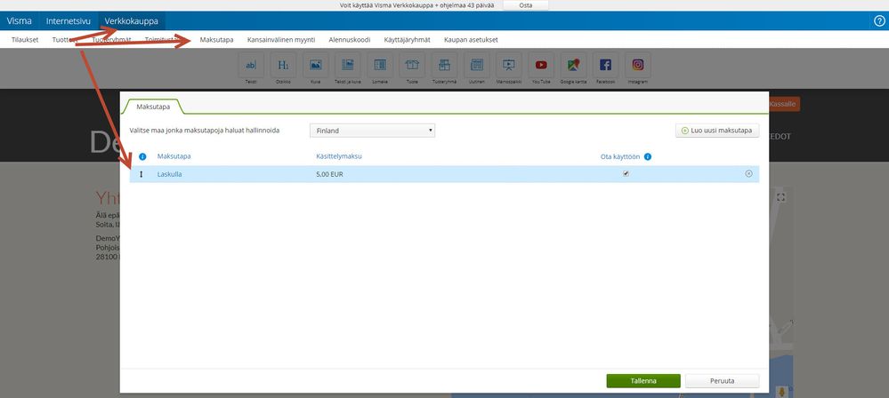The width and height of the screenshot is (889, 398).
Task: Click the Luo uusi maksutapa button
Action: (x=717, y=131)
